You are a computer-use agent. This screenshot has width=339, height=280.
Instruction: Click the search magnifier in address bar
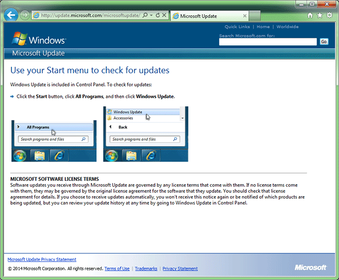(144, 16)
